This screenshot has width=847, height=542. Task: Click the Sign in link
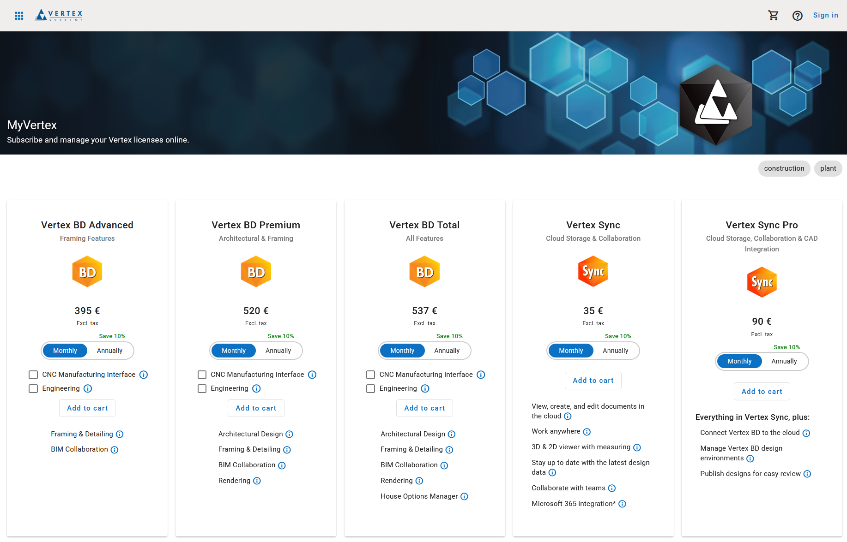(826, 15)
